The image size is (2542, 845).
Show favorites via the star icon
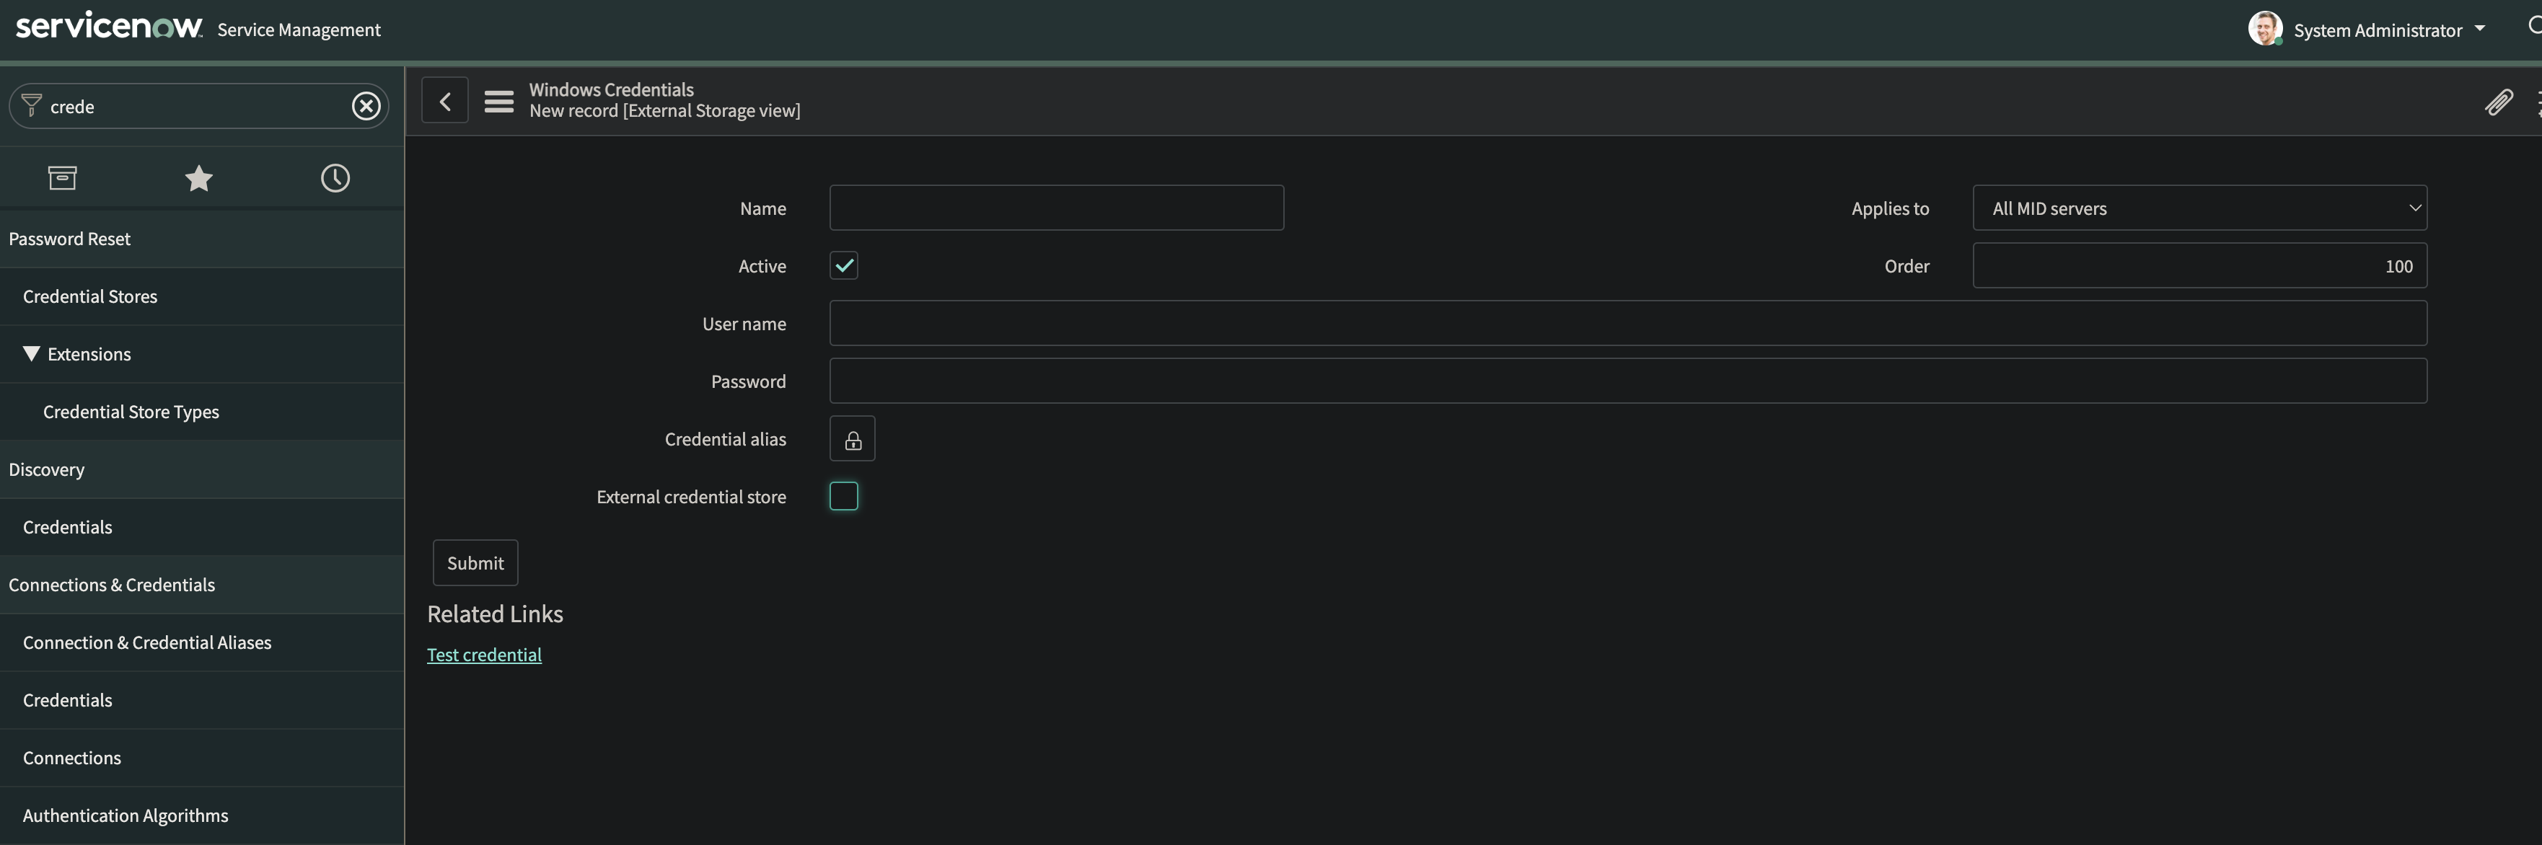[198, 177]
